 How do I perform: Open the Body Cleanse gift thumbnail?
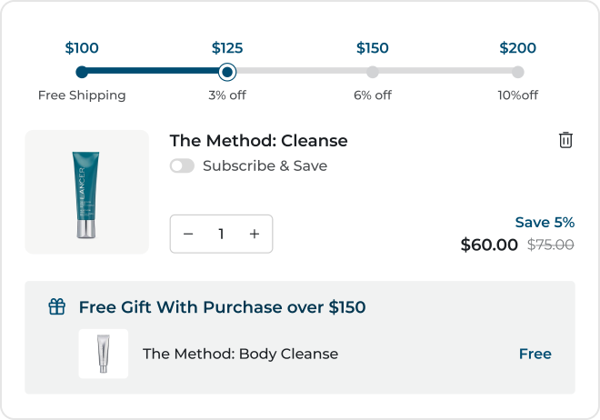104,354
